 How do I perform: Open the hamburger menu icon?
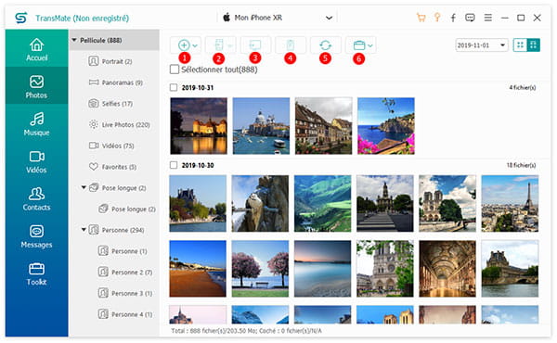[x=488, y=18]
